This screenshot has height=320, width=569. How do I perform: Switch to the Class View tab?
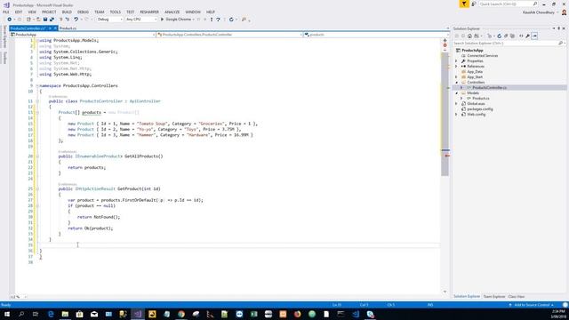pyautogui.click(x=516, y=296)
